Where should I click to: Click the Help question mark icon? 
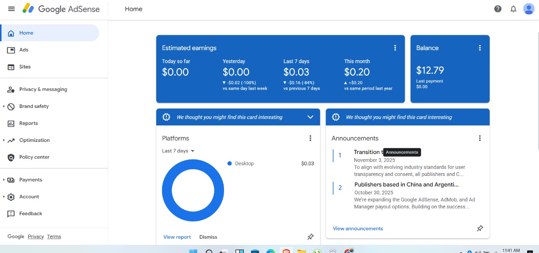point(498,9)
